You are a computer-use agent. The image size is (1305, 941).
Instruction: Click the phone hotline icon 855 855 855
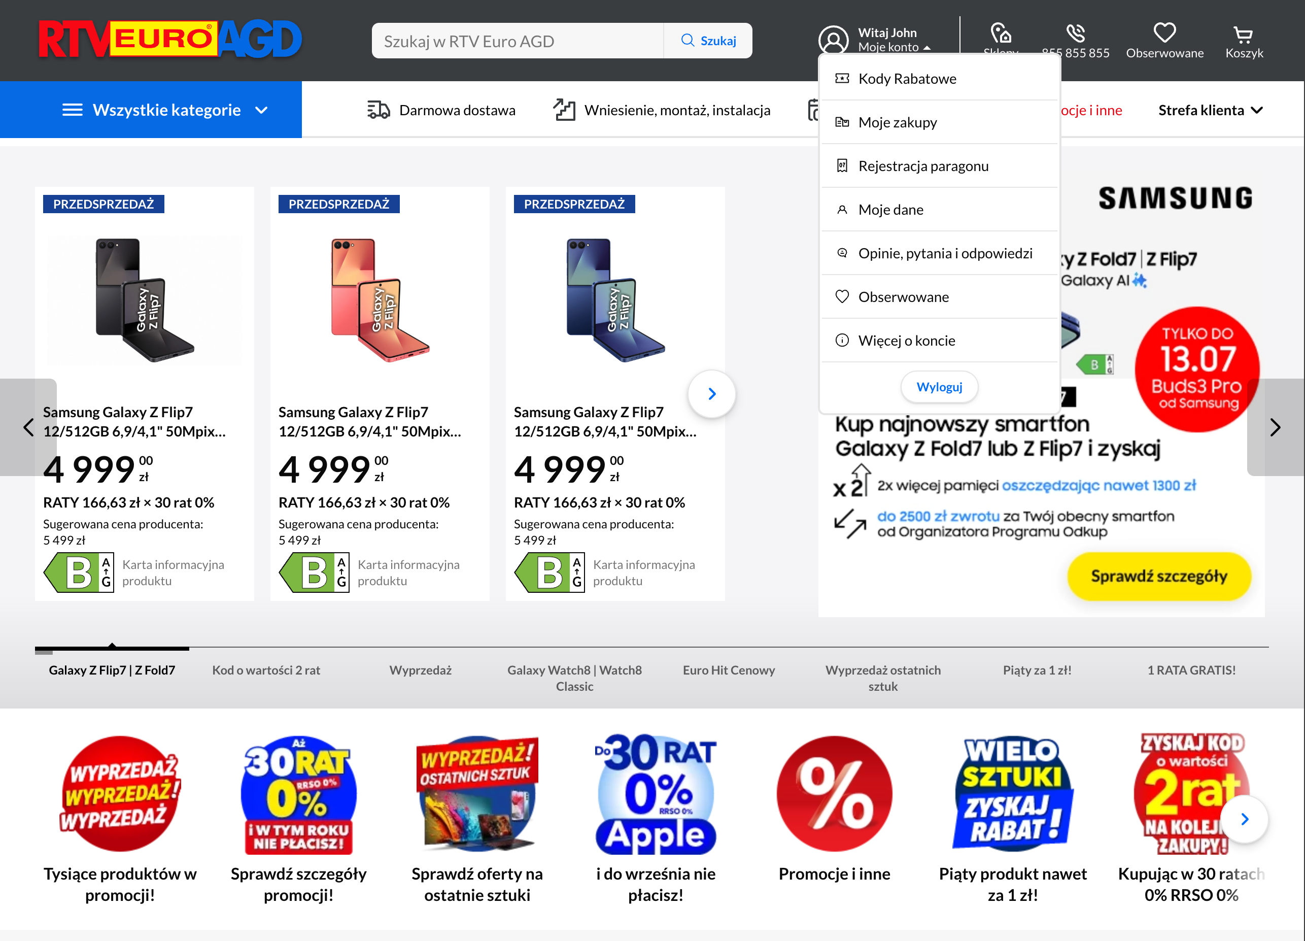click(x=1075, y=33)
